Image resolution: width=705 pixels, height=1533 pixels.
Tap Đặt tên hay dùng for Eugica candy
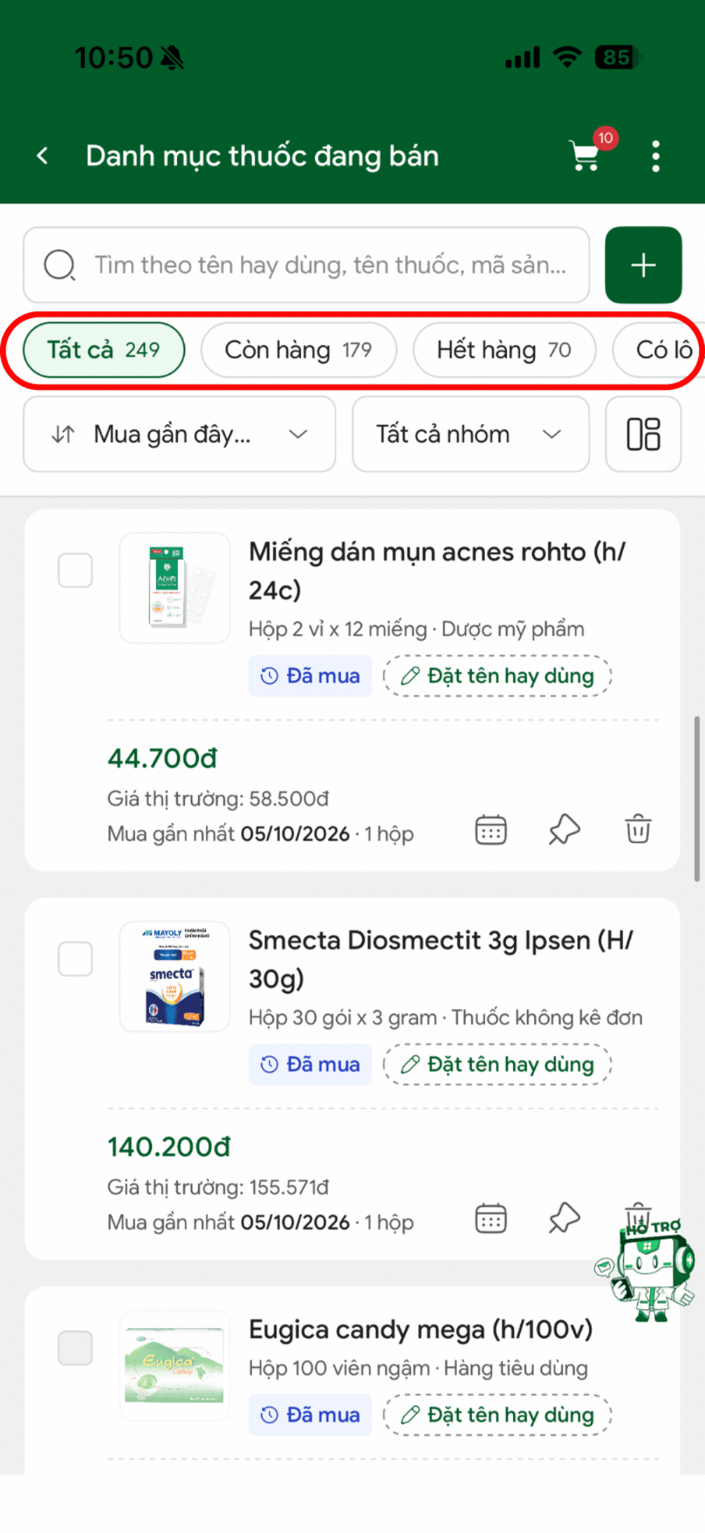click(x=498, y=1414)
